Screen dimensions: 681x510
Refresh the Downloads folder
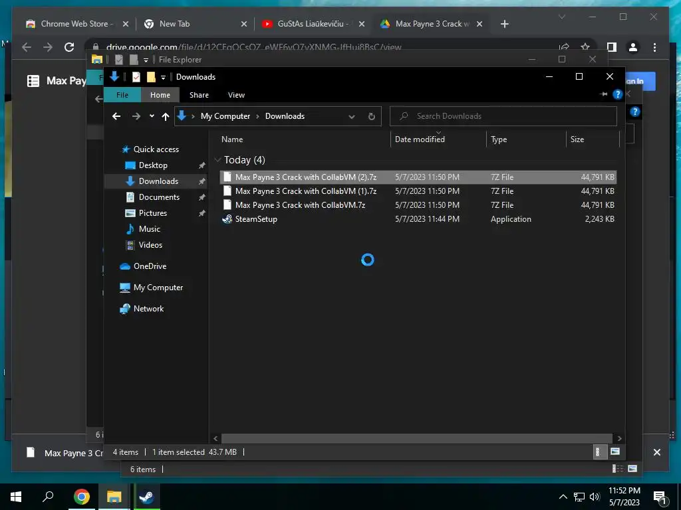point(371,116)
